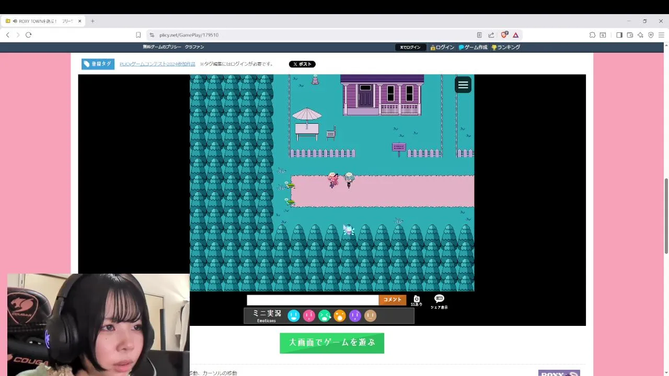The height and width of the screenshot is (376, 669).
Task: Open the extensions puzzle icon
Action: (x=592, y=35)
